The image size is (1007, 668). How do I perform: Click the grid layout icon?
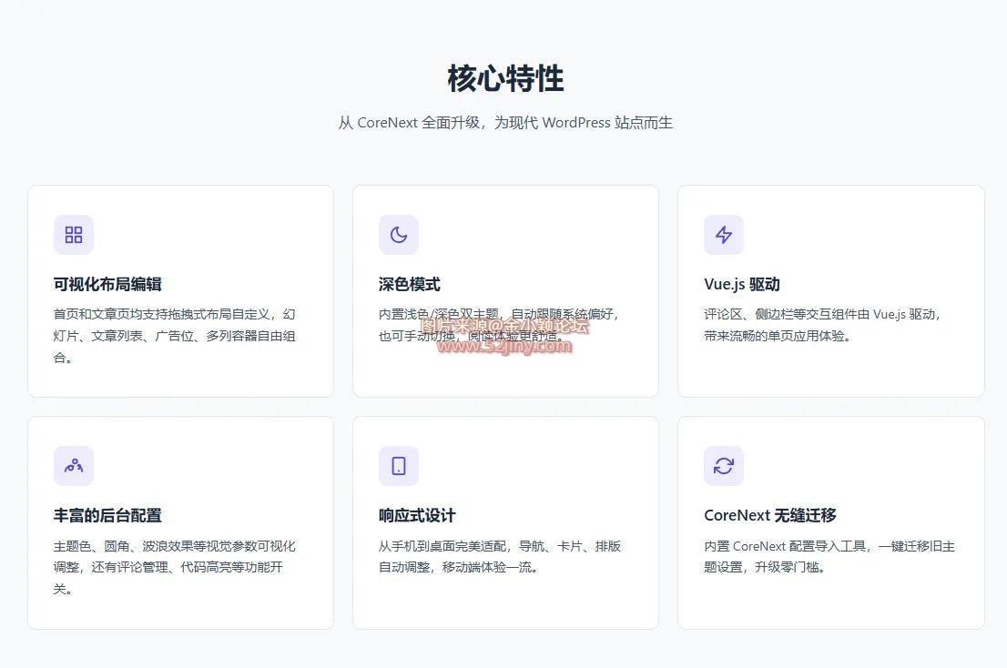tap(74, 235)
